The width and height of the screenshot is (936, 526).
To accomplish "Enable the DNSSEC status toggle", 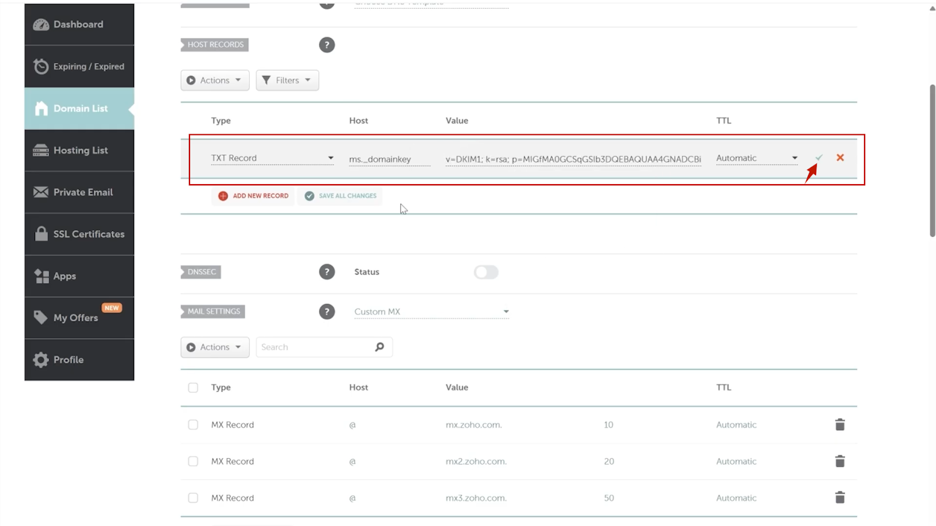I will point(486,272).
